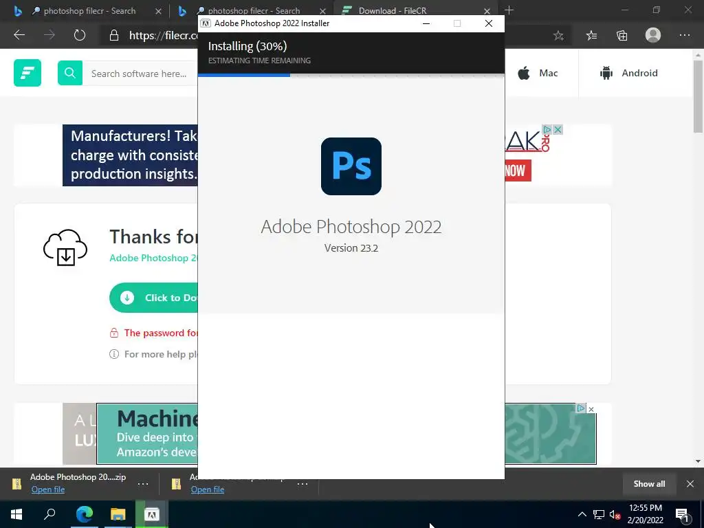Click the red NOW button in ad
The height and width of the screenshot is (528, 704).
[x=518, y=170]
